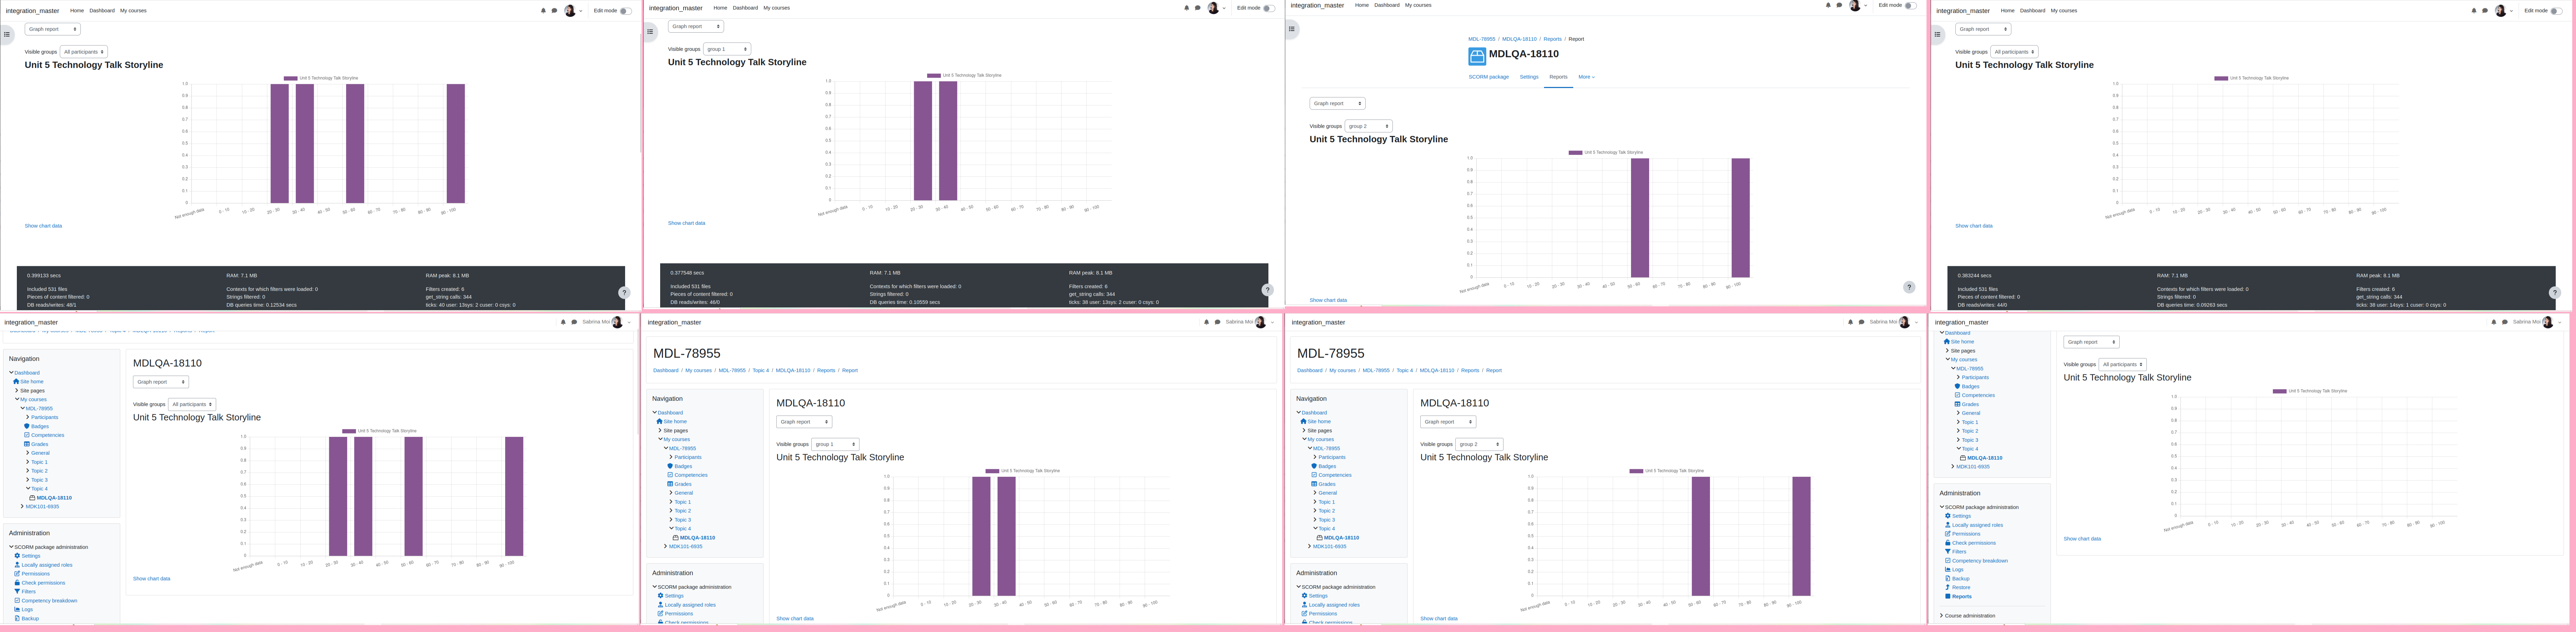
Task: Click messaging bubble on the group 2 Navigation page
Action: pyautogui.click(x=1861, y=322)
